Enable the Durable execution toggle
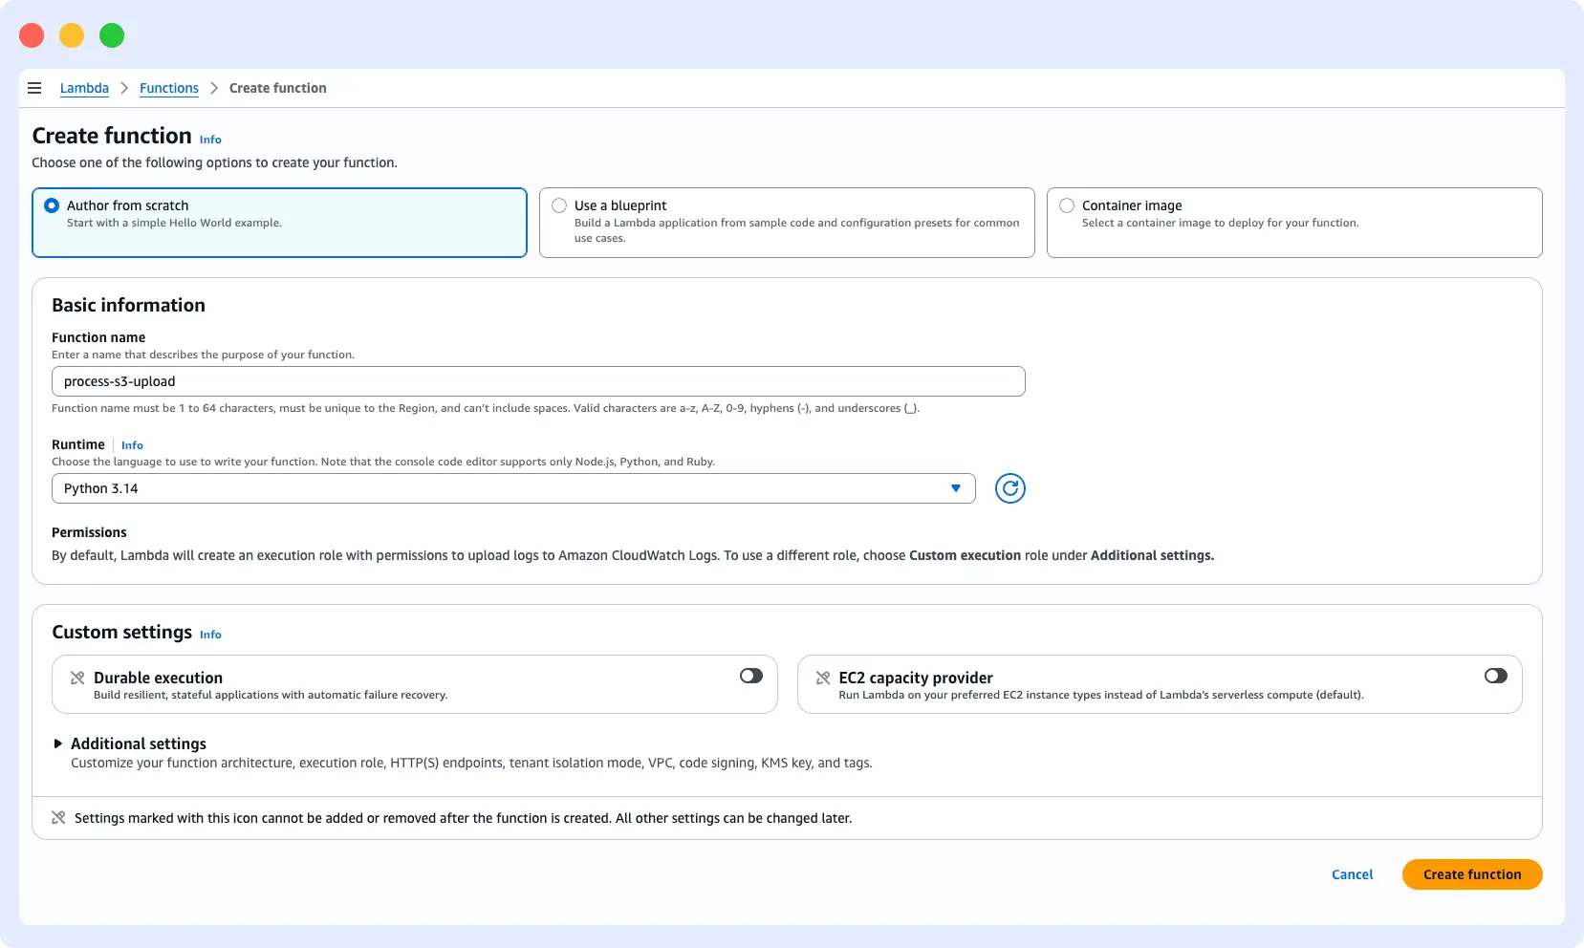Screen dimensions: 1584x948 coord(751,676)
